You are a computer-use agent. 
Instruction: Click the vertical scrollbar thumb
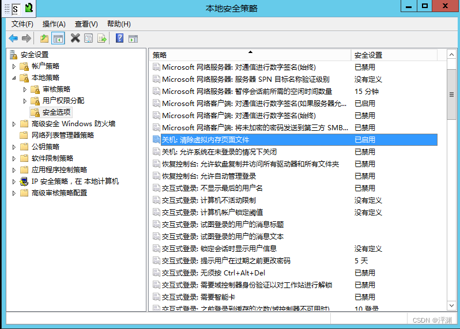[x=451, y=94]
